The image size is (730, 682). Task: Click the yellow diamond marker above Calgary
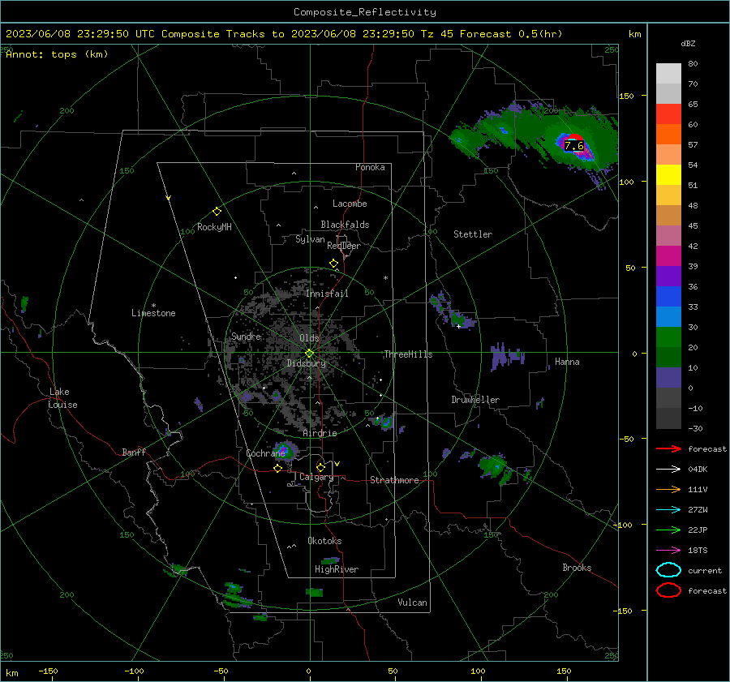coord(320,467)
